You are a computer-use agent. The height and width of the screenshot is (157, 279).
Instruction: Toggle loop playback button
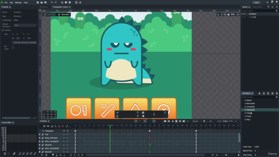pos(187,121)
